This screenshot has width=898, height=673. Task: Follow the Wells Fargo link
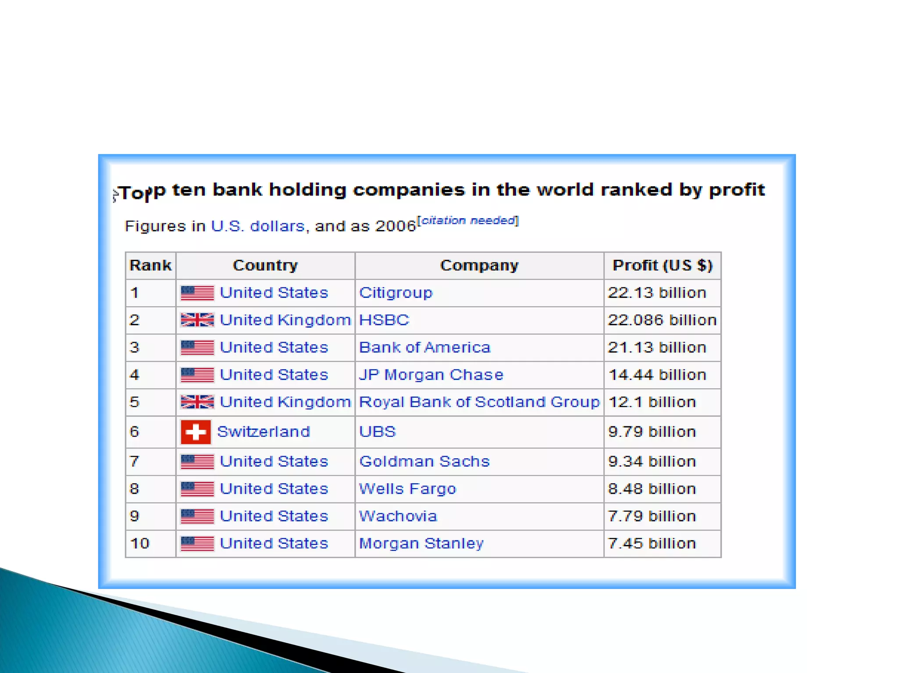pyautogui.click(x=407, y=489)
